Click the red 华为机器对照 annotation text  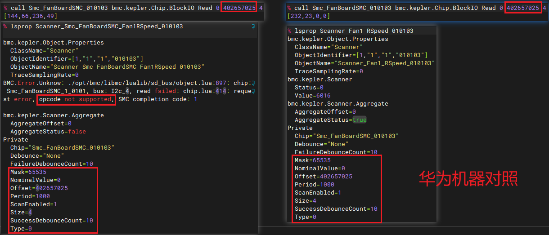(x=468, y=179)
